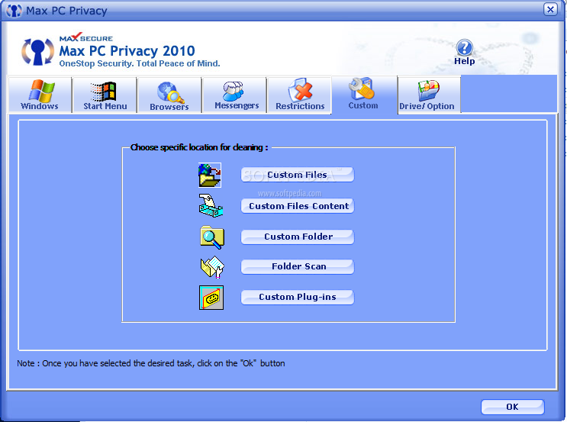Click the magnifier folder icon beside Custom Folder
Image resolution: width=567 pixels, height=422 pixels.
click(212, 237)
